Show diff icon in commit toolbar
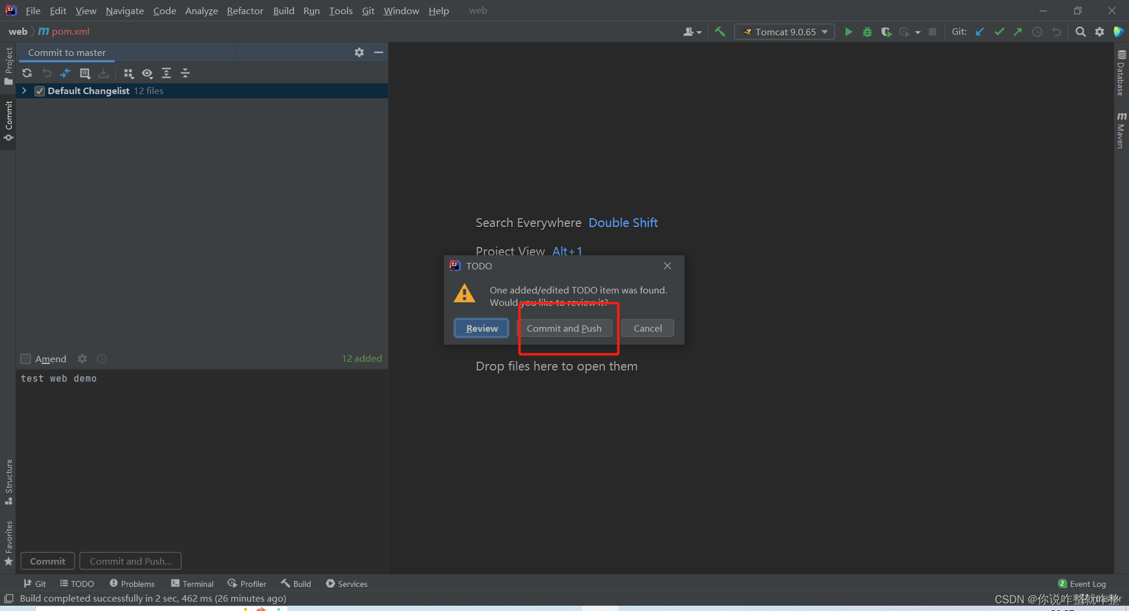The height and width of the screenshot is (611, 1129). [65, 73]
